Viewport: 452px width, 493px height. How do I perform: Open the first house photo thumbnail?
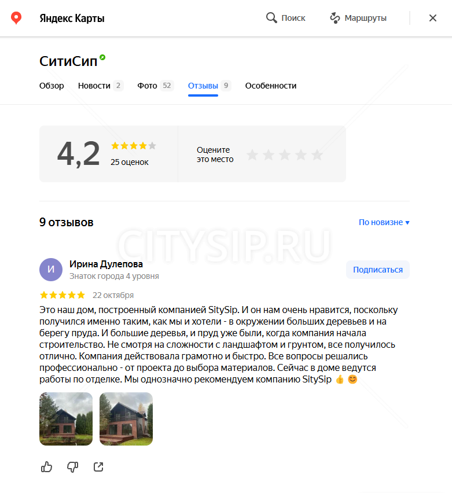pos(66,419)
